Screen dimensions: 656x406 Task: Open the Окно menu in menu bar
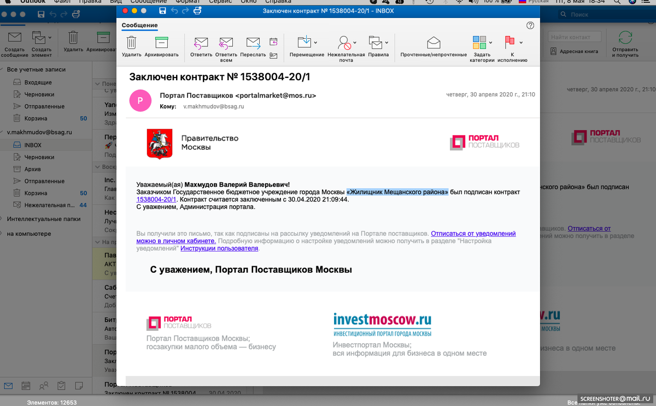(x=248, y=2)
